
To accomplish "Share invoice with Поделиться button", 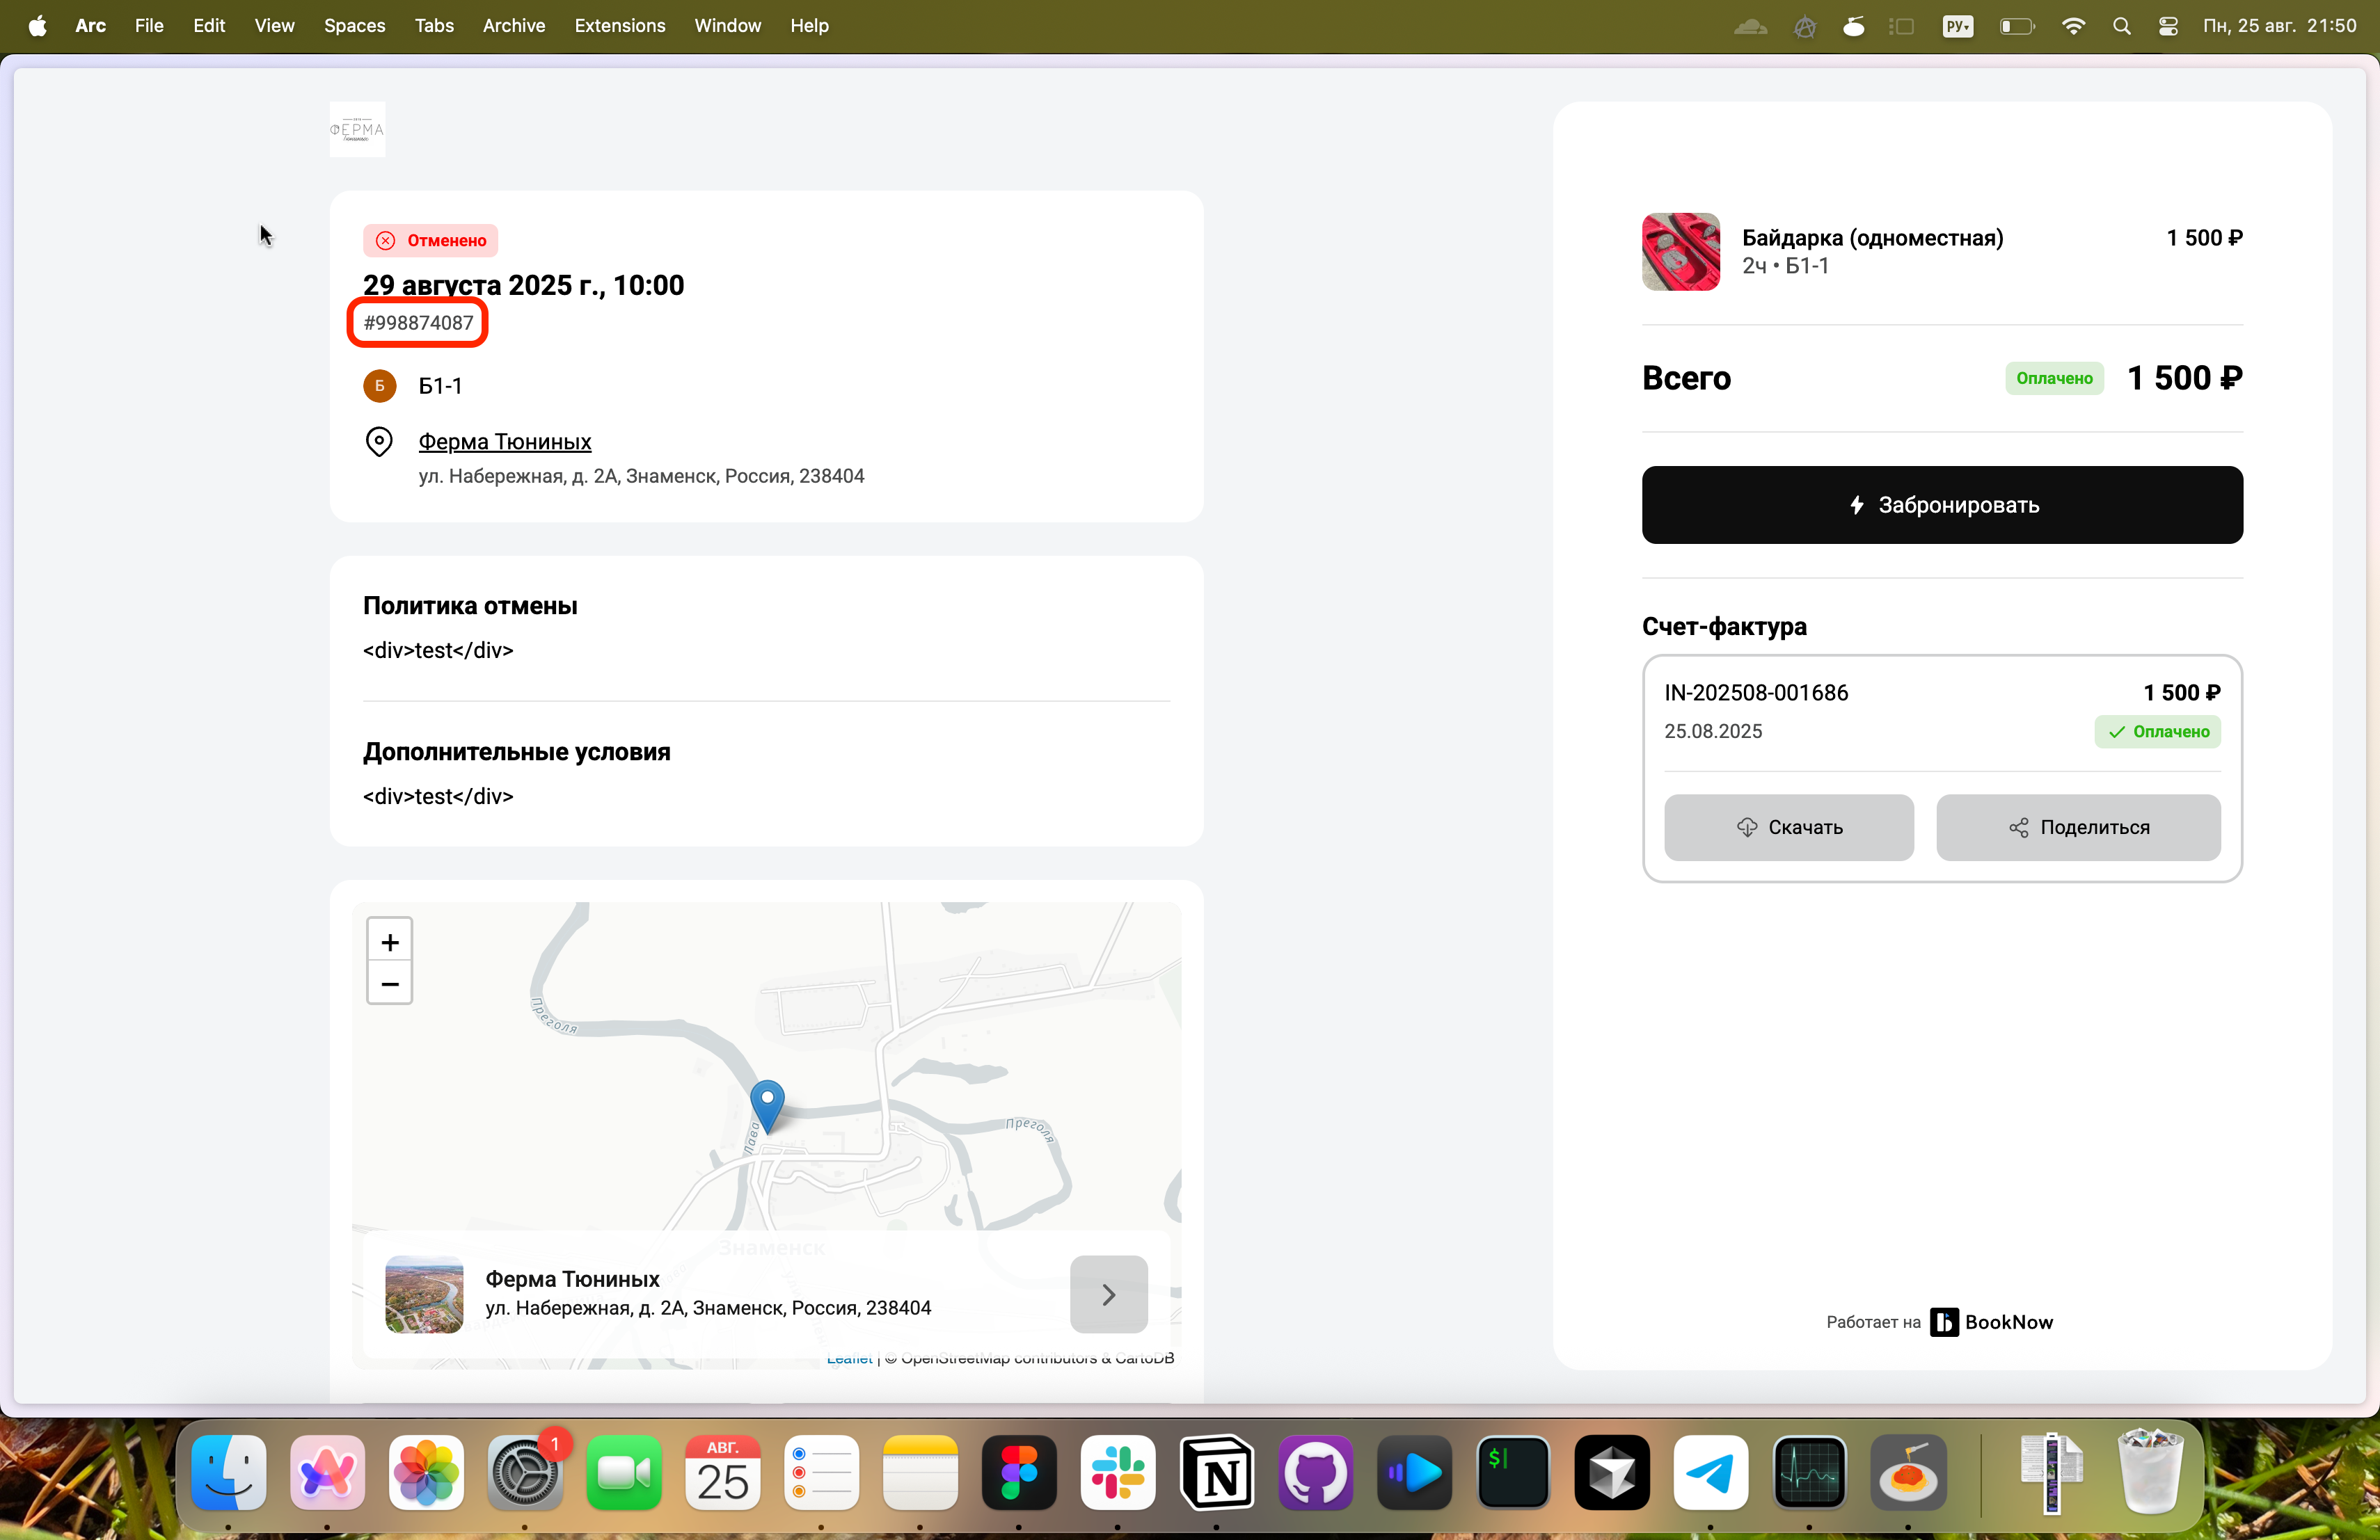I will pos(2078,828).
